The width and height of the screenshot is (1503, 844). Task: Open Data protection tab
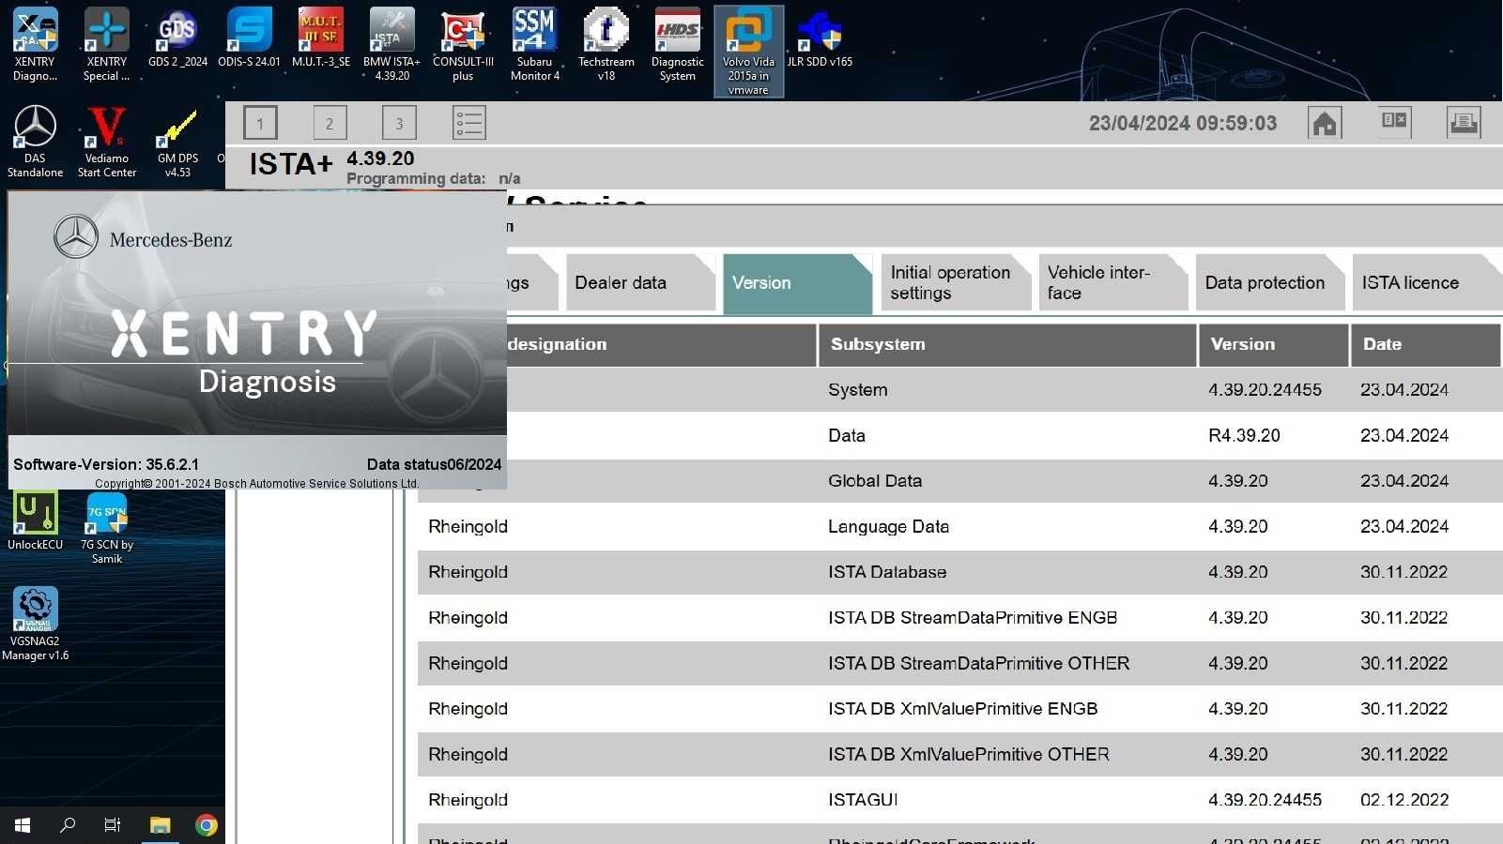point(1269,282)
